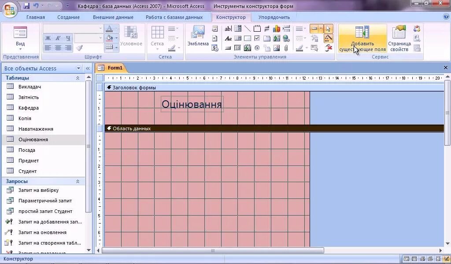Select the Option Group control
451x264 pixels.
coord(257,29)
